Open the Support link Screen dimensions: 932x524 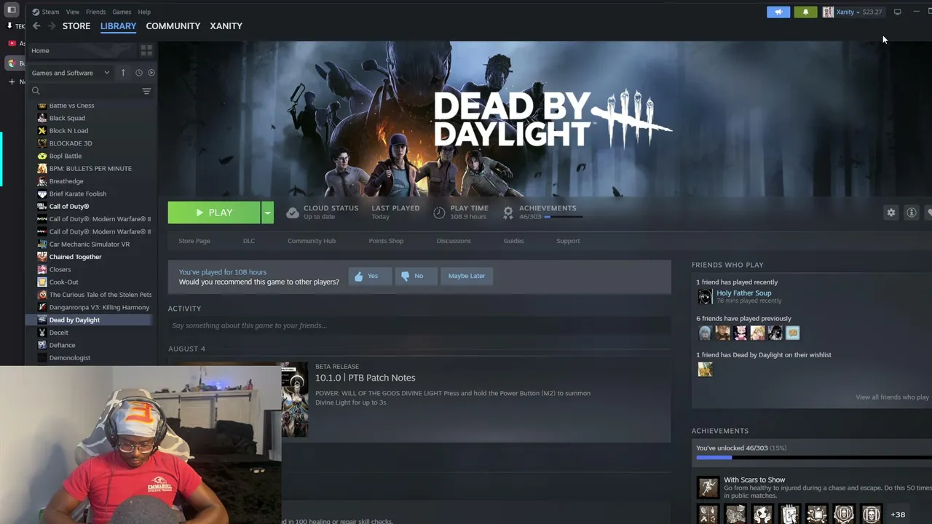pyautogui.click(x=568, y=241)
